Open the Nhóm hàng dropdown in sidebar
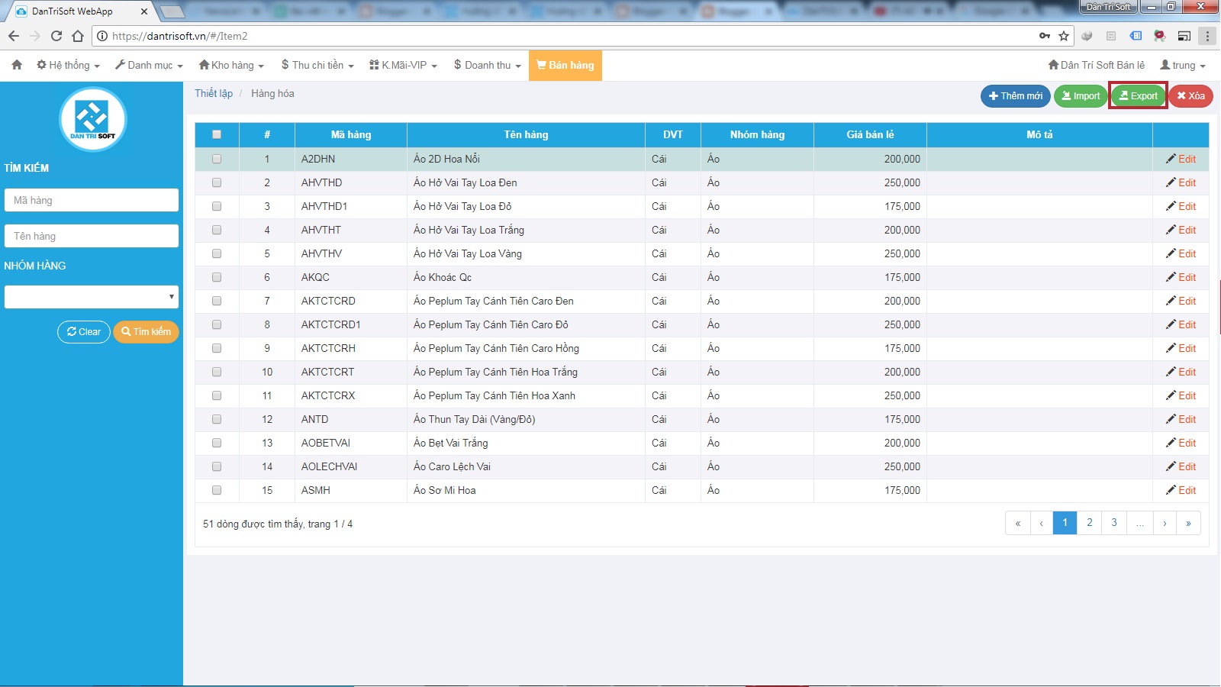 point(92,297)
